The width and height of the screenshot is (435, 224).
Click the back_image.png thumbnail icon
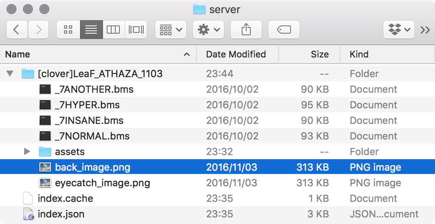coord(45,167)
